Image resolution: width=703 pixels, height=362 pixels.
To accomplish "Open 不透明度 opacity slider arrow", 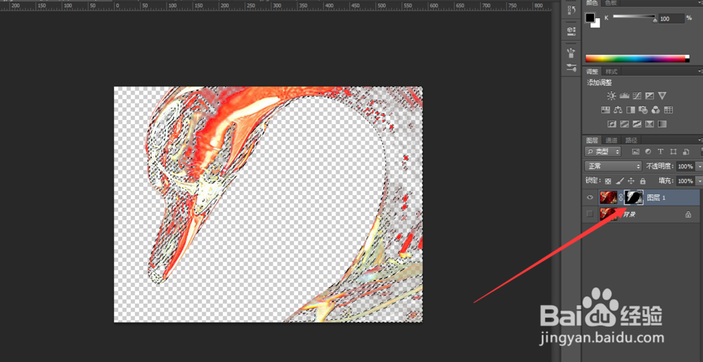I will click(x=699, y=166).
